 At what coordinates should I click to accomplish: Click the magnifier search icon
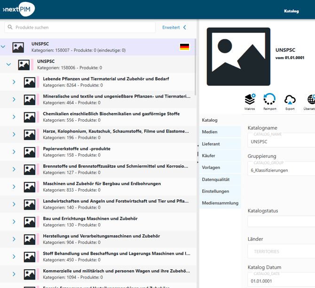point(10,27)
